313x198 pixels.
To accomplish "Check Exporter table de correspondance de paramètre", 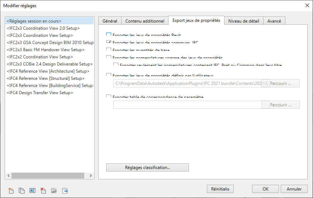I will pos(109,96).
